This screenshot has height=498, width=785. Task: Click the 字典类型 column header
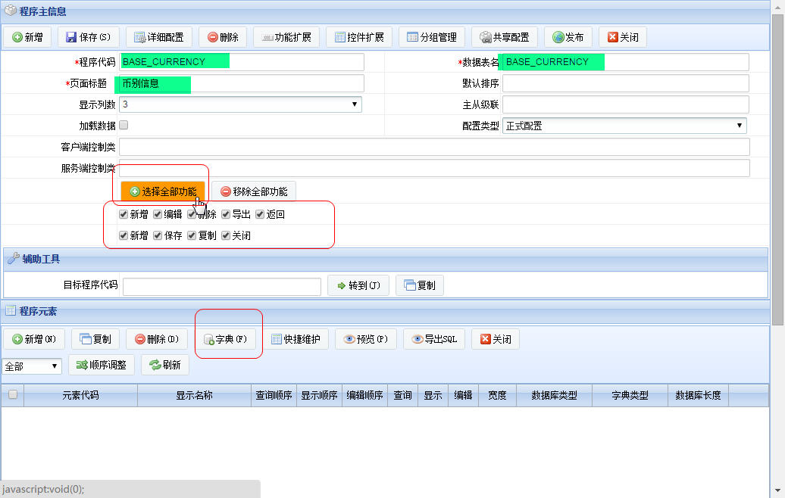tap(630, 396)
